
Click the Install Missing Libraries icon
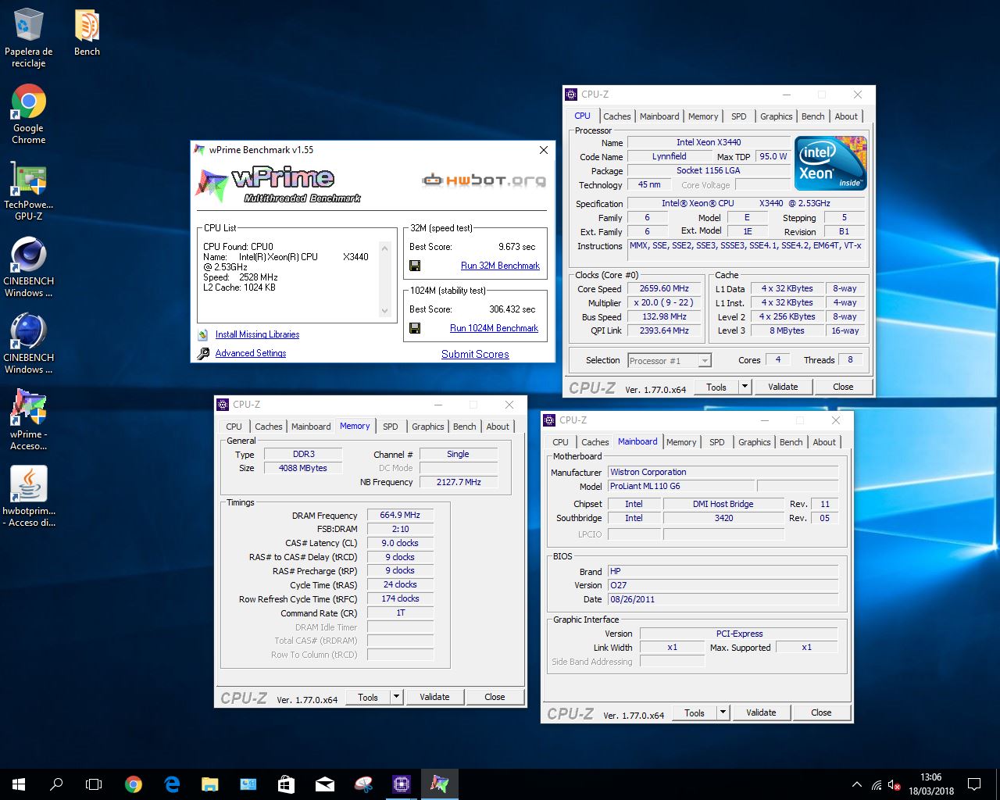coord(204,334)
